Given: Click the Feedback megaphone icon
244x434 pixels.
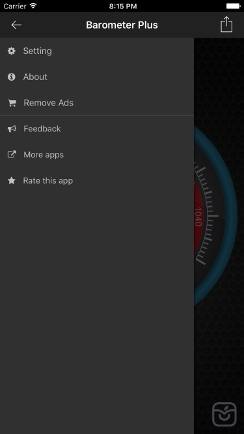Looking at the screenshot, I should pos(12,129).
